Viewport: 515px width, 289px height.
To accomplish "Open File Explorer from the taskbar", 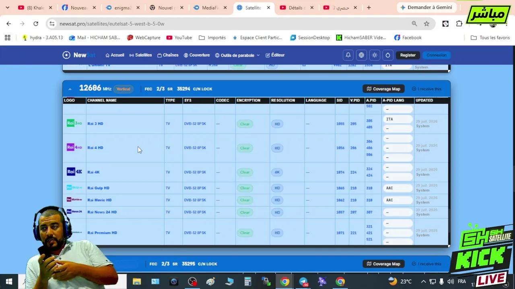I will [137, 282].
